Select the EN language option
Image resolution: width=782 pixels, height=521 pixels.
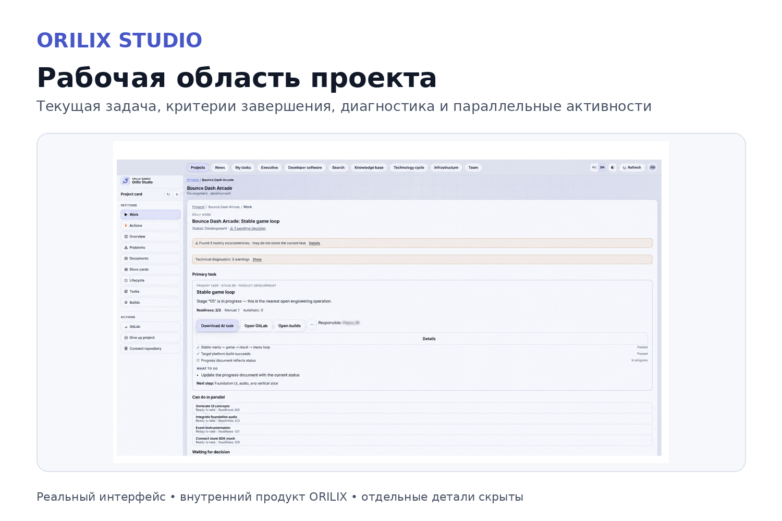click(602, 168)
